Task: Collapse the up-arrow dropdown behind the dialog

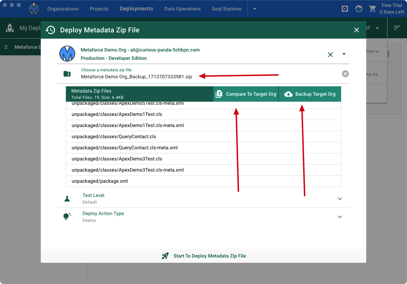Action: click(377, 28)
